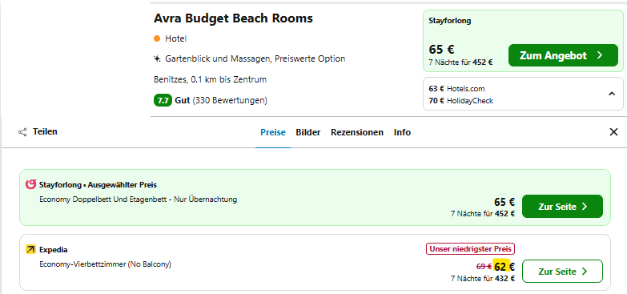Switch to the Bilder tab
This screenshot has height=294, width=627.
point(308,132)
